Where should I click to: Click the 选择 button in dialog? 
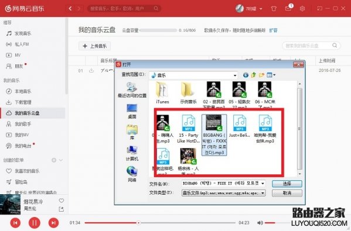(287, 184)
